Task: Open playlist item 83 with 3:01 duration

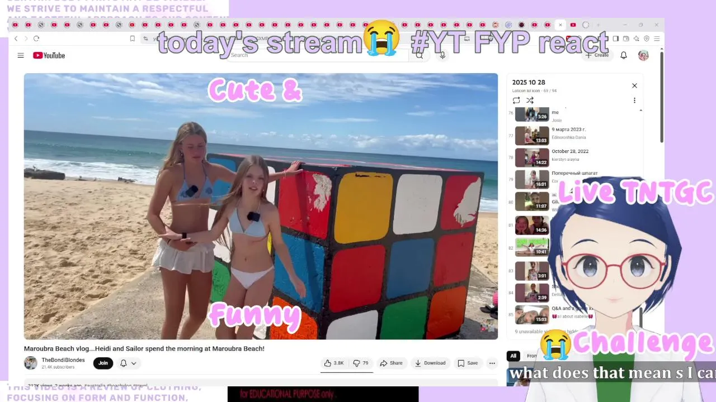Action: coord(531,271)
